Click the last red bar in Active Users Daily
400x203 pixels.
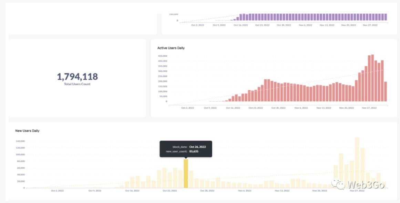pyautogui.click(x=386, y=91)
